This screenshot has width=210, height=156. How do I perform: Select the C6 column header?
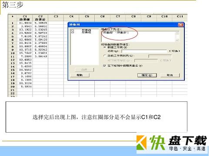pyautogui.click(x=102, y=16)
